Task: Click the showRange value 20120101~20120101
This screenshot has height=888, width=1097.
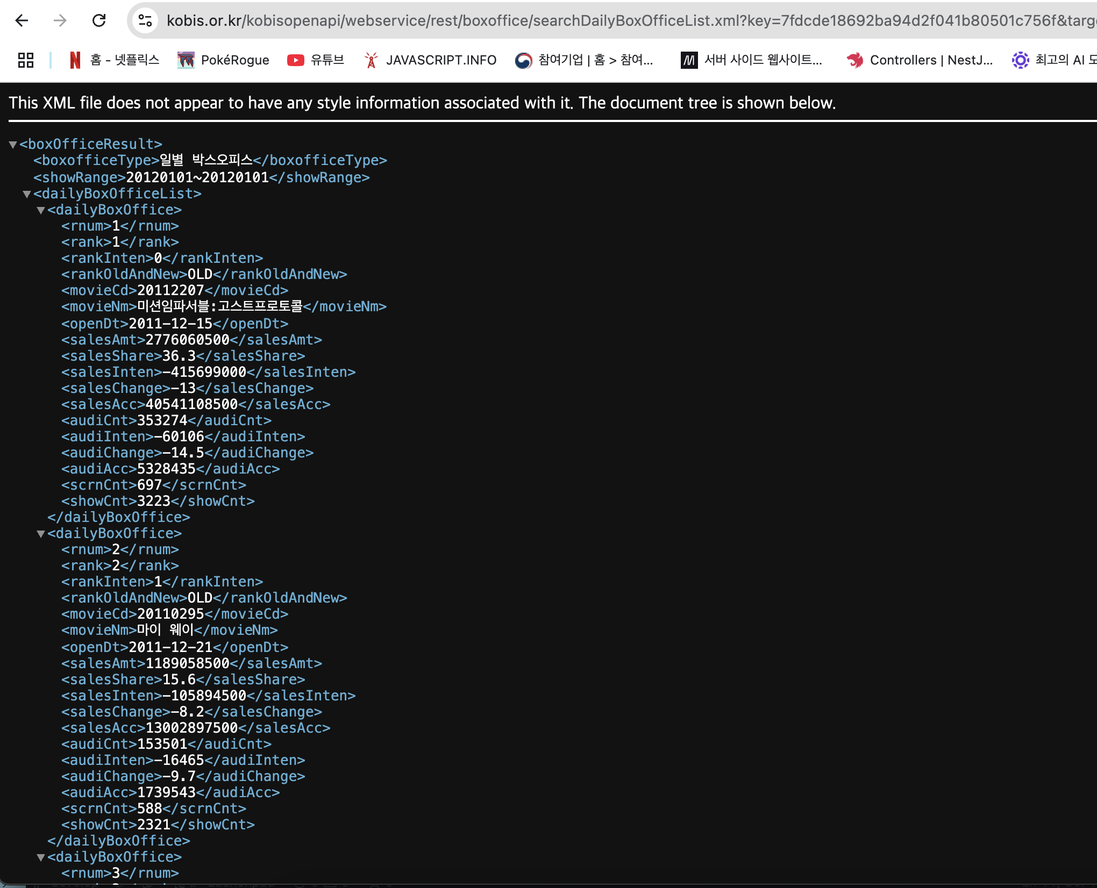Action: (x=197, y=177)
